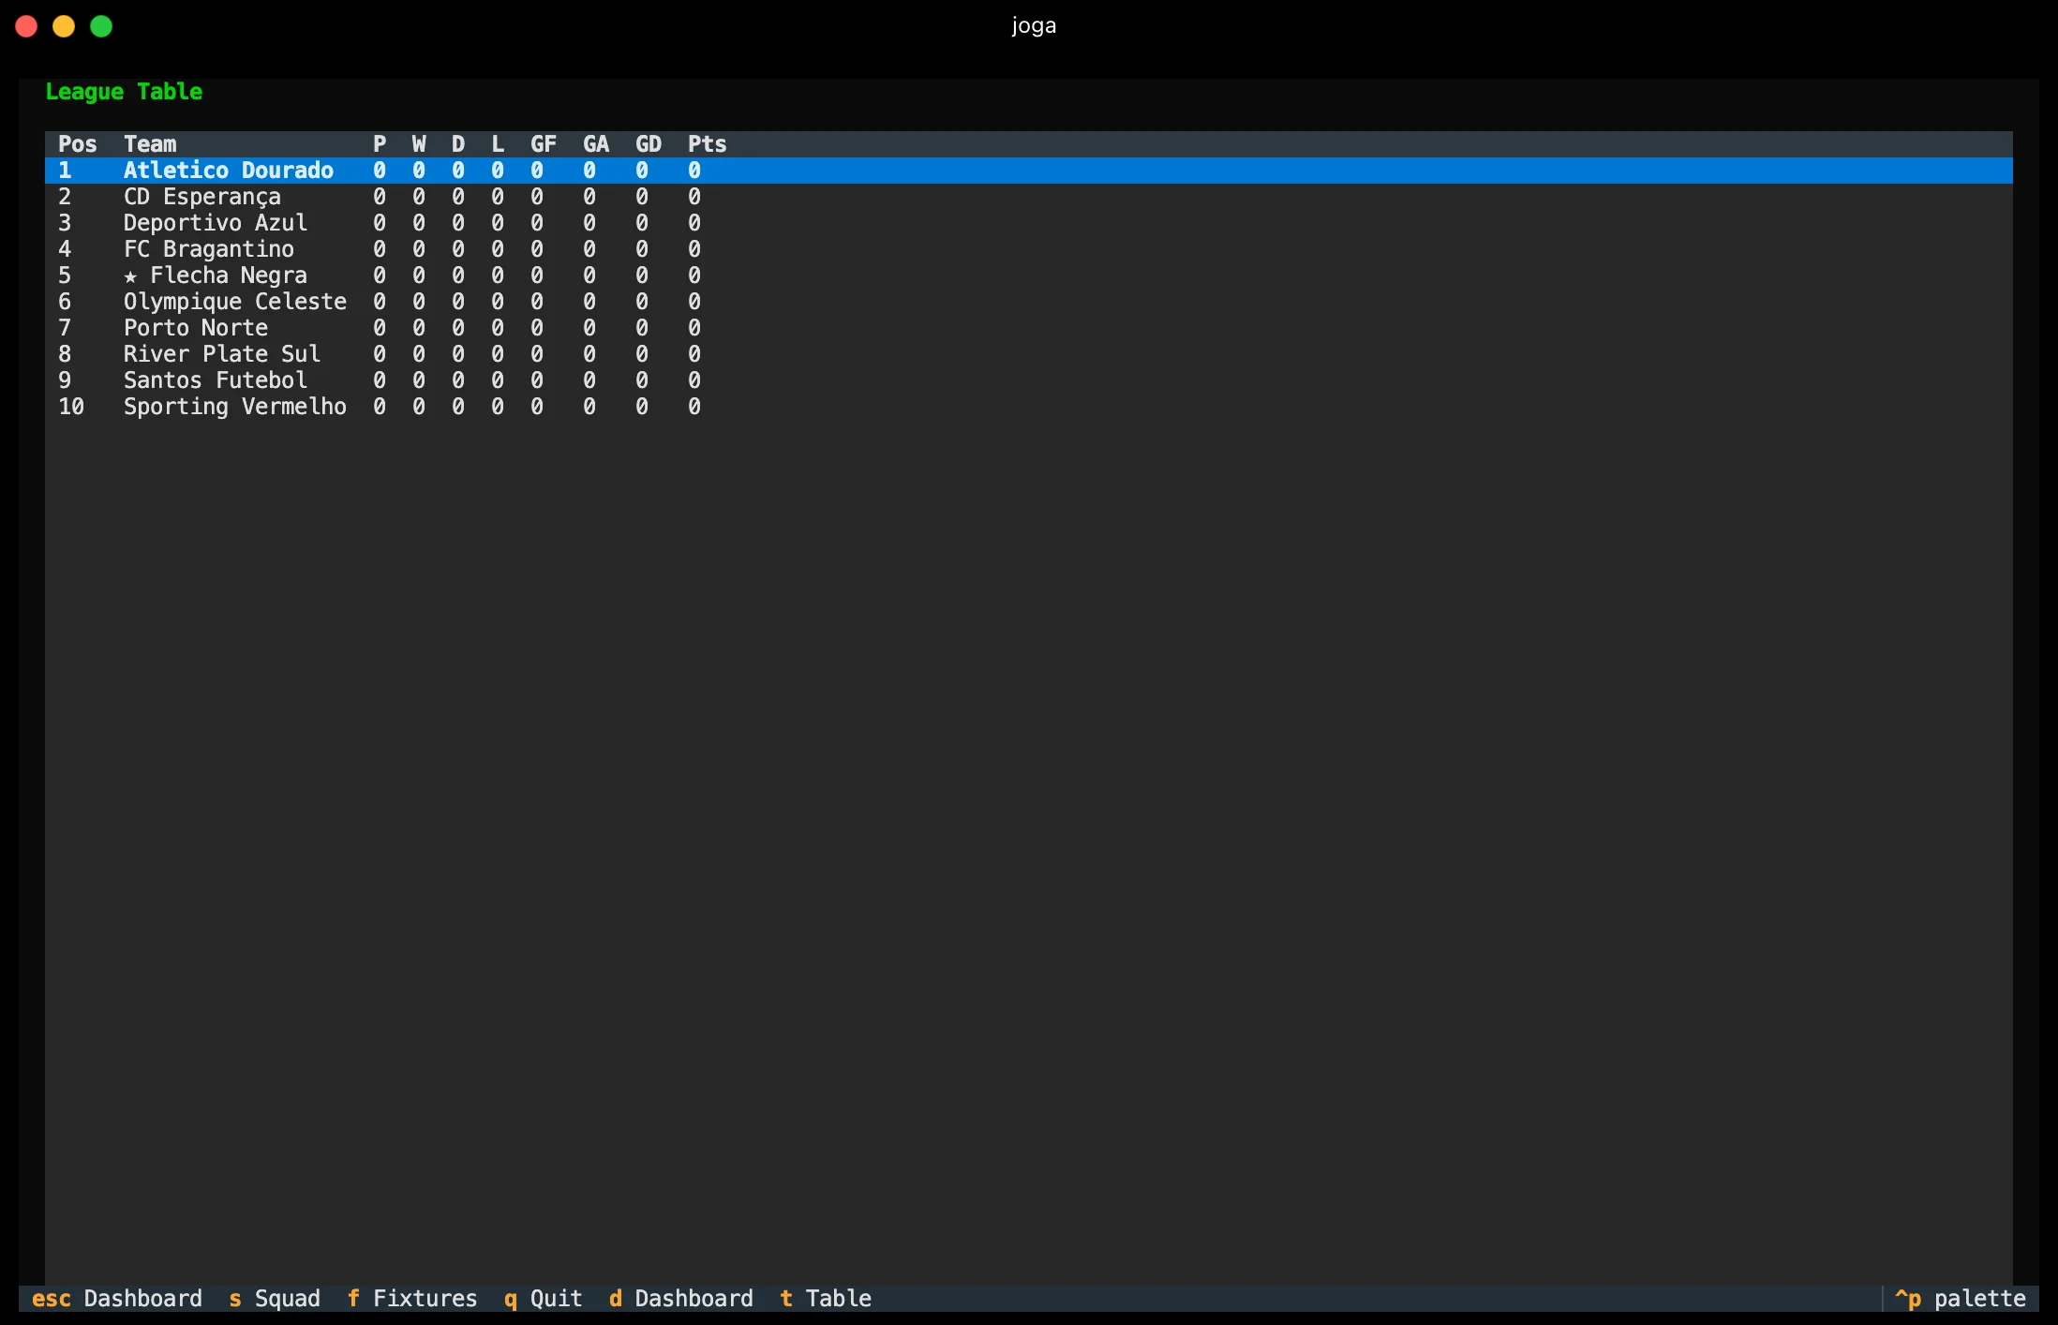Select the Deportivo Azul table row
Image resolution: width=2058 pixels, height=1325 pixels.
[x=1028, y=223]
